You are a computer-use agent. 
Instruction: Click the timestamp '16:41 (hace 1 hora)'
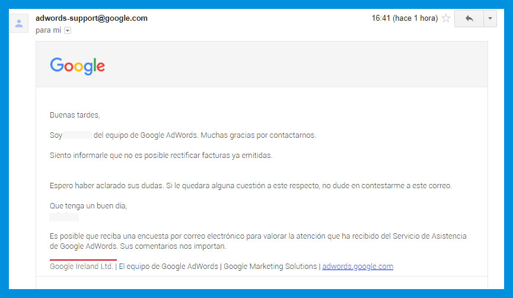pyautogui.click(x=404, y=18)
